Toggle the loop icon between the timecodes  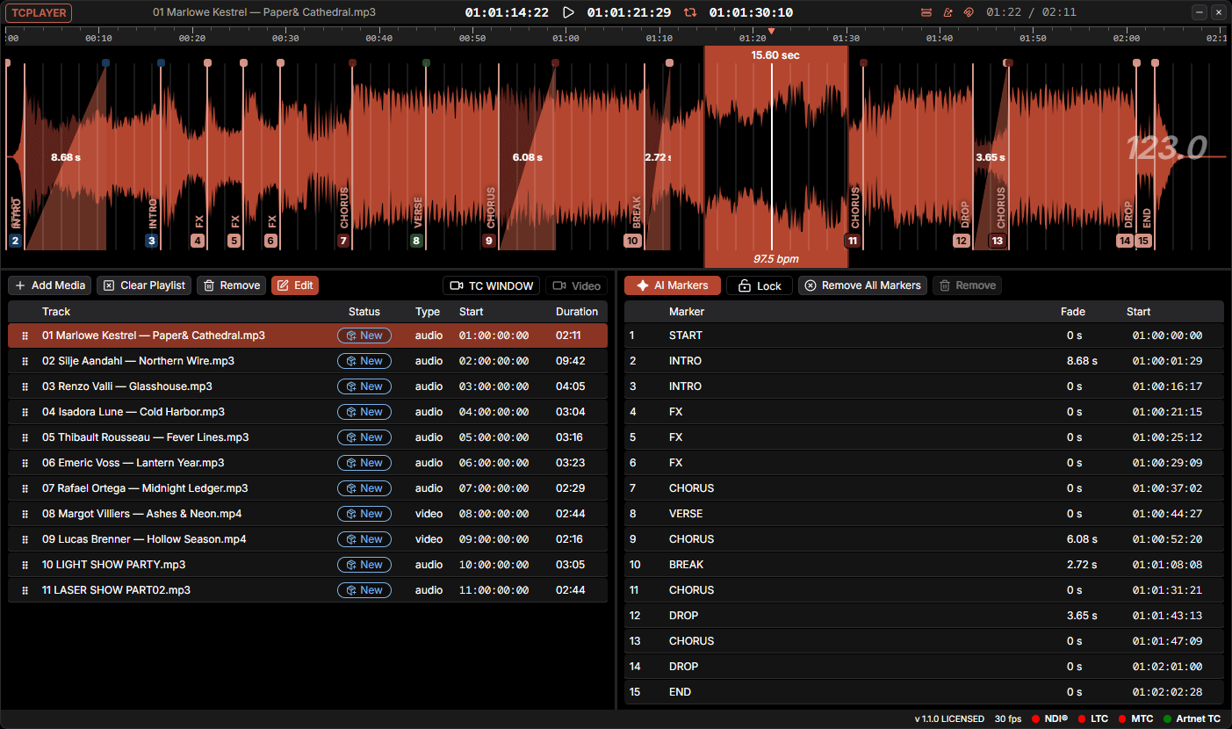[690, 12]
